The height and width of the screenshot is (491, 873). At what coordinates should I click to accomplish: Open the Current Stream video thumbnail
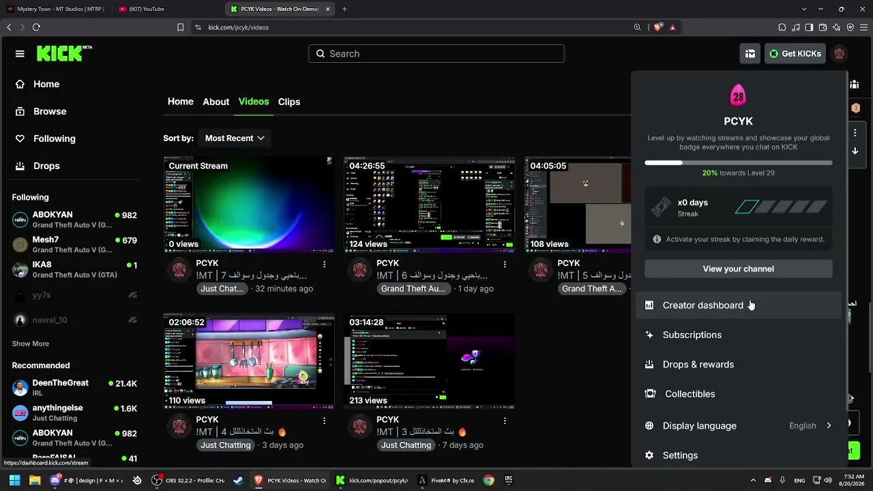click(x=249, y=205)
